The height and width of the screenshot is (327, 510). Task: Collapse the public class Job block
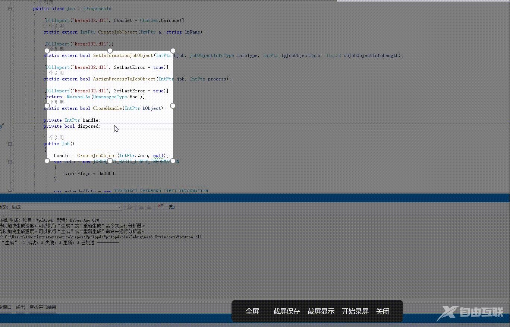(x=10, y=9)
